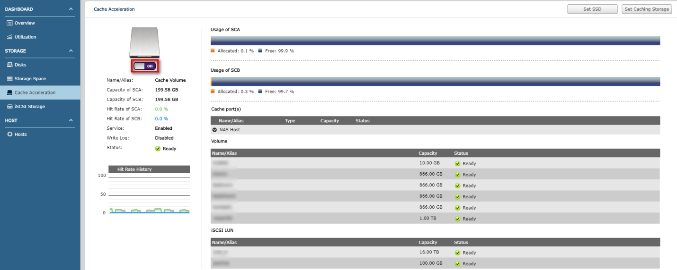Click the Disks icon in sidebar
The width and height of the screenshot is (677, 270).
[x=9, y=65]
